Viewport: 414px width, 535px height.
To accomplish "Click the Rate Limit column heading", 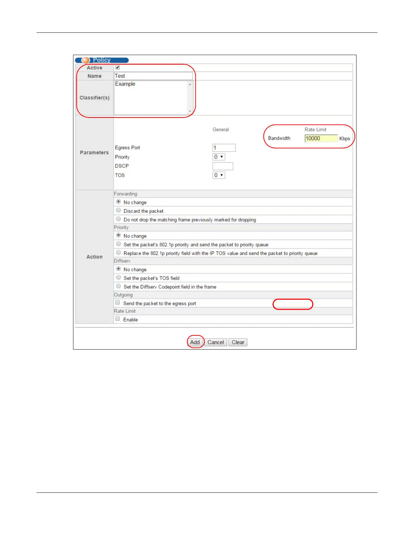I will (x=316, y=129).
